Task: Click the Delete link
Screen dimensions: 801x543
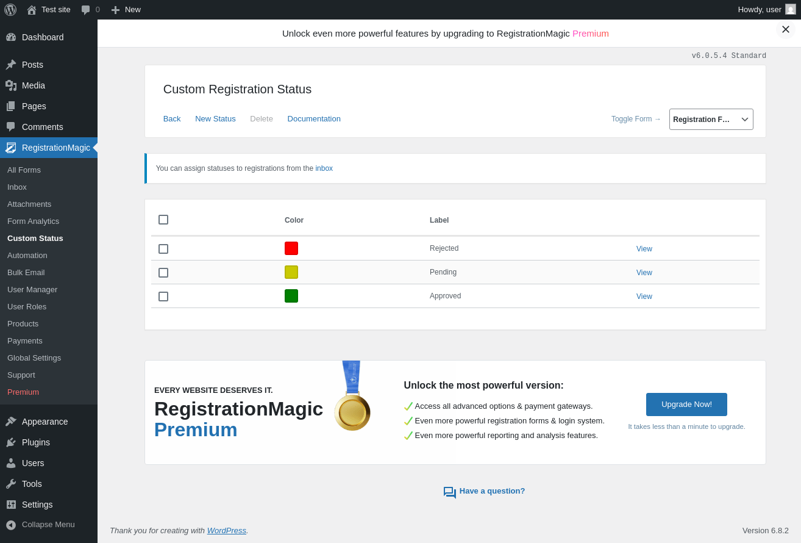Action: click(262, 119)
